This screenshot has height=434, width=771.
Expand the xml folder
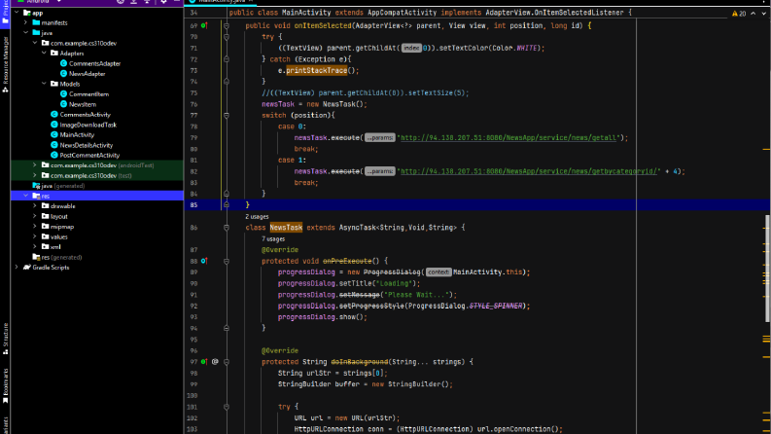tap(35, 246)
